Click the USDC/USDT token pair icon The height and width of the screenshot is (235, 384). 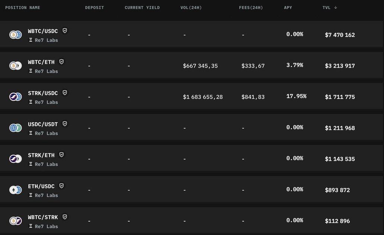pyautogui.click(x=15, y=128)
